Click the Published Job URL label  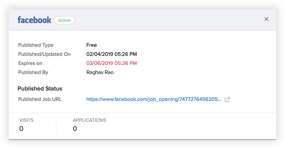pos(40,99)
